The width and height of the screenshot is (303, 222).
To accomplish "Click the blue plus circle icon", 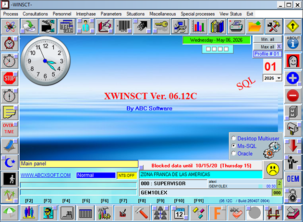I will coord(293,78).
